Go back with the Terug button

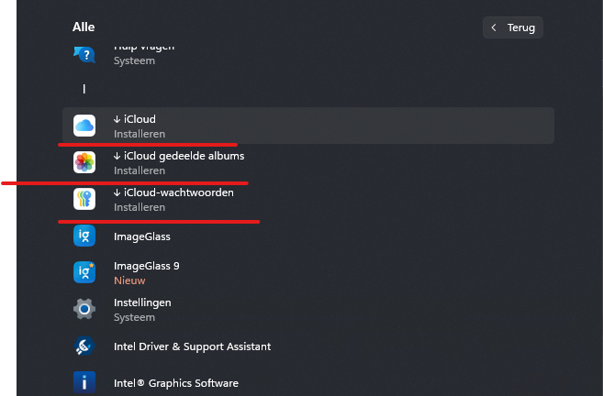(x=513, y=27)
